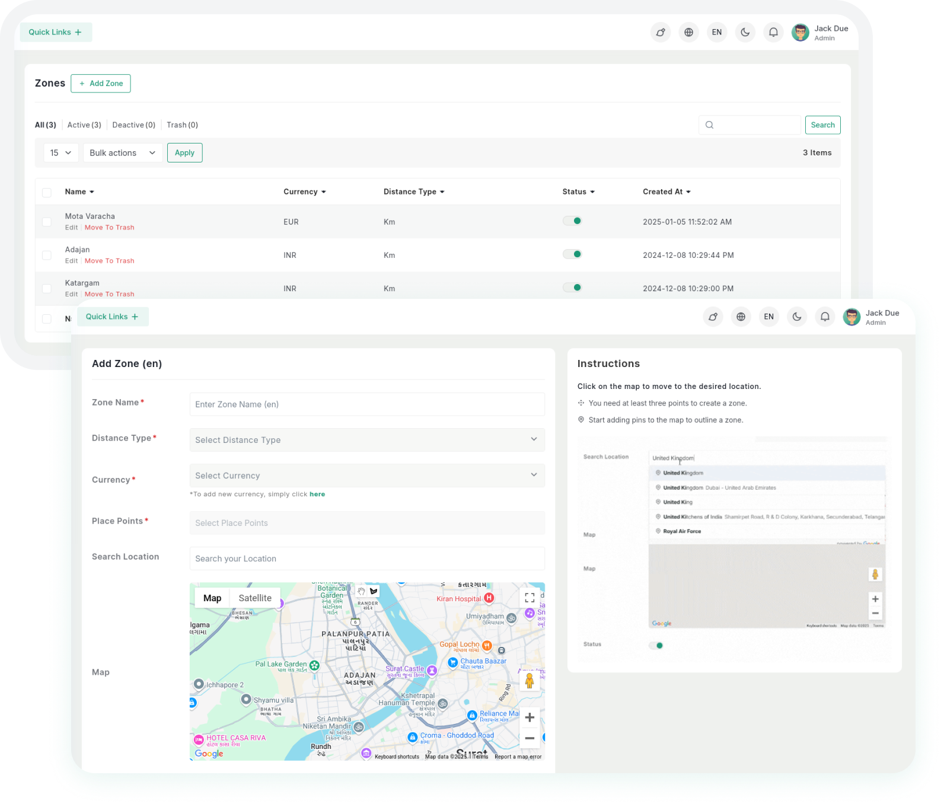The height and width of the screenshot is (807, 944).
Task: Switch to the Trash (0) filter tab
Action: [x=182, y=125]
